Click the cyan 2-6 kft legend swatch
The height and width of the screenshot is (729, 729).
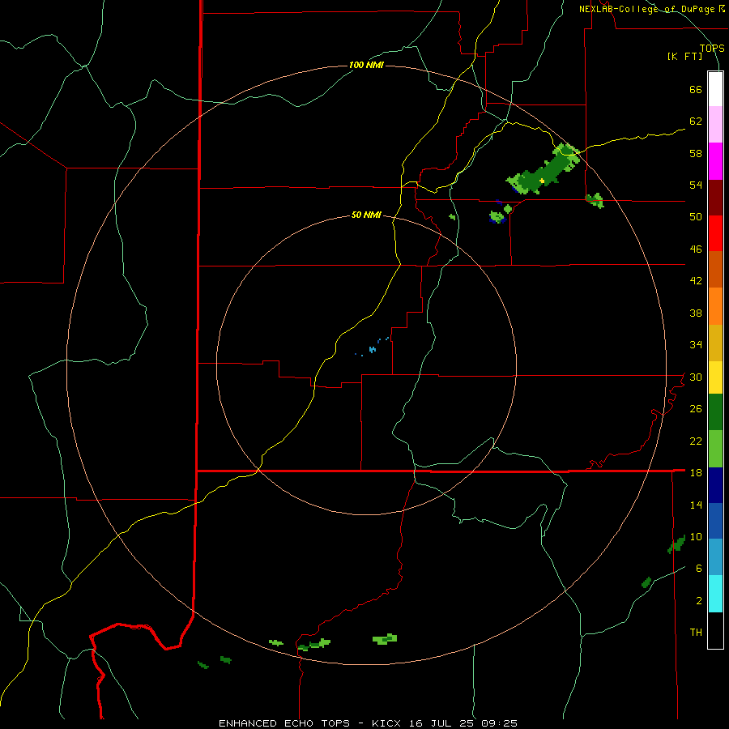(x=715, y=594)
